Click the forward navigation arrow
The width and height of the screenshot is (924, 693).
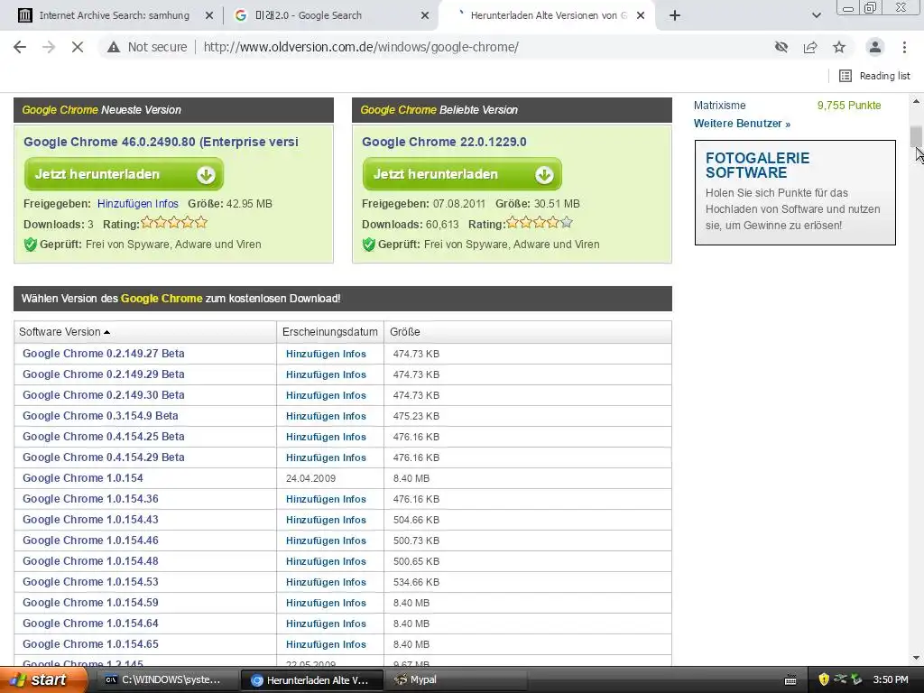point(49,47)
